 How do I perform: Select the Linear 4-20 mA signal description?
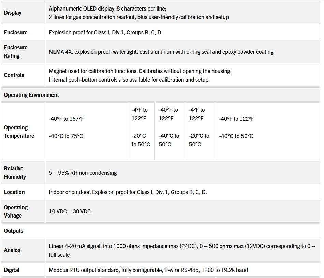click(182, 250)
